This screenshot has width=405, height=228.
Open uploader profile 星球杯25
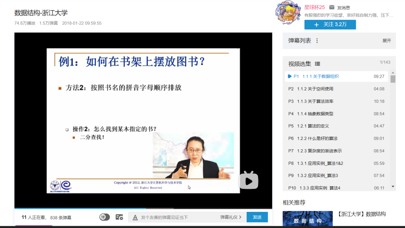pyautogui.click(x=314, y=7)
